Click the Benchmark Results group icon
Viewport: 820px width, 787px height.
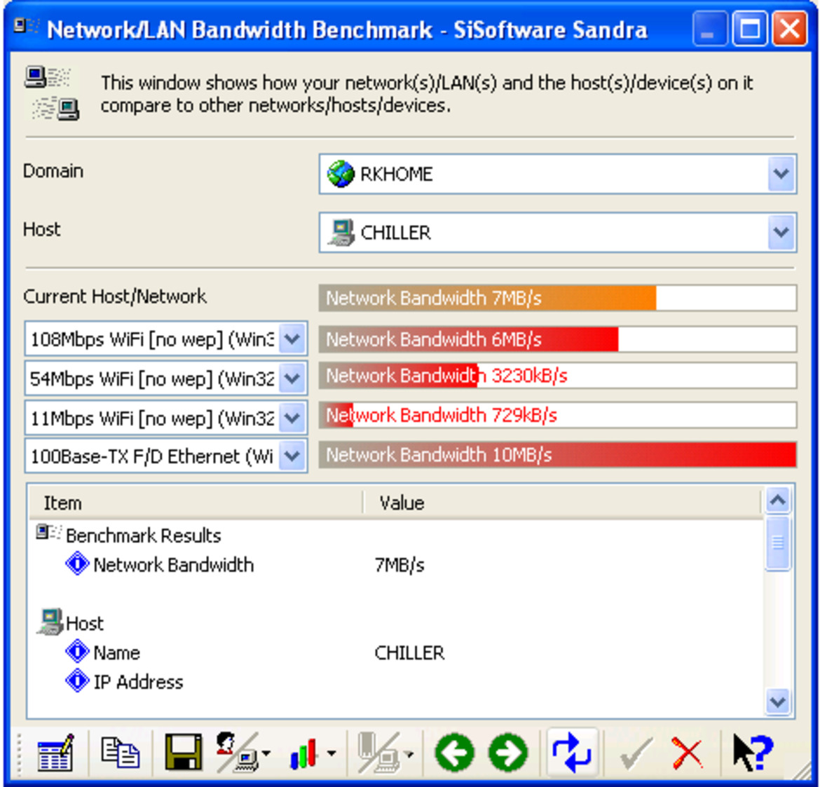click(48, 533)
